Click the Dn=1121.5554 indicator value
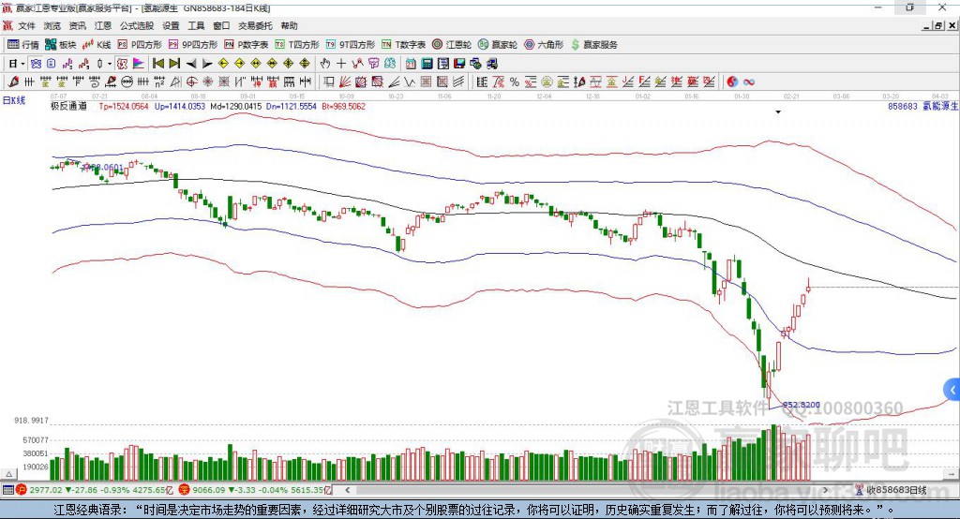Viewport: 960px width, 519px height. click(x=292, y=107)
